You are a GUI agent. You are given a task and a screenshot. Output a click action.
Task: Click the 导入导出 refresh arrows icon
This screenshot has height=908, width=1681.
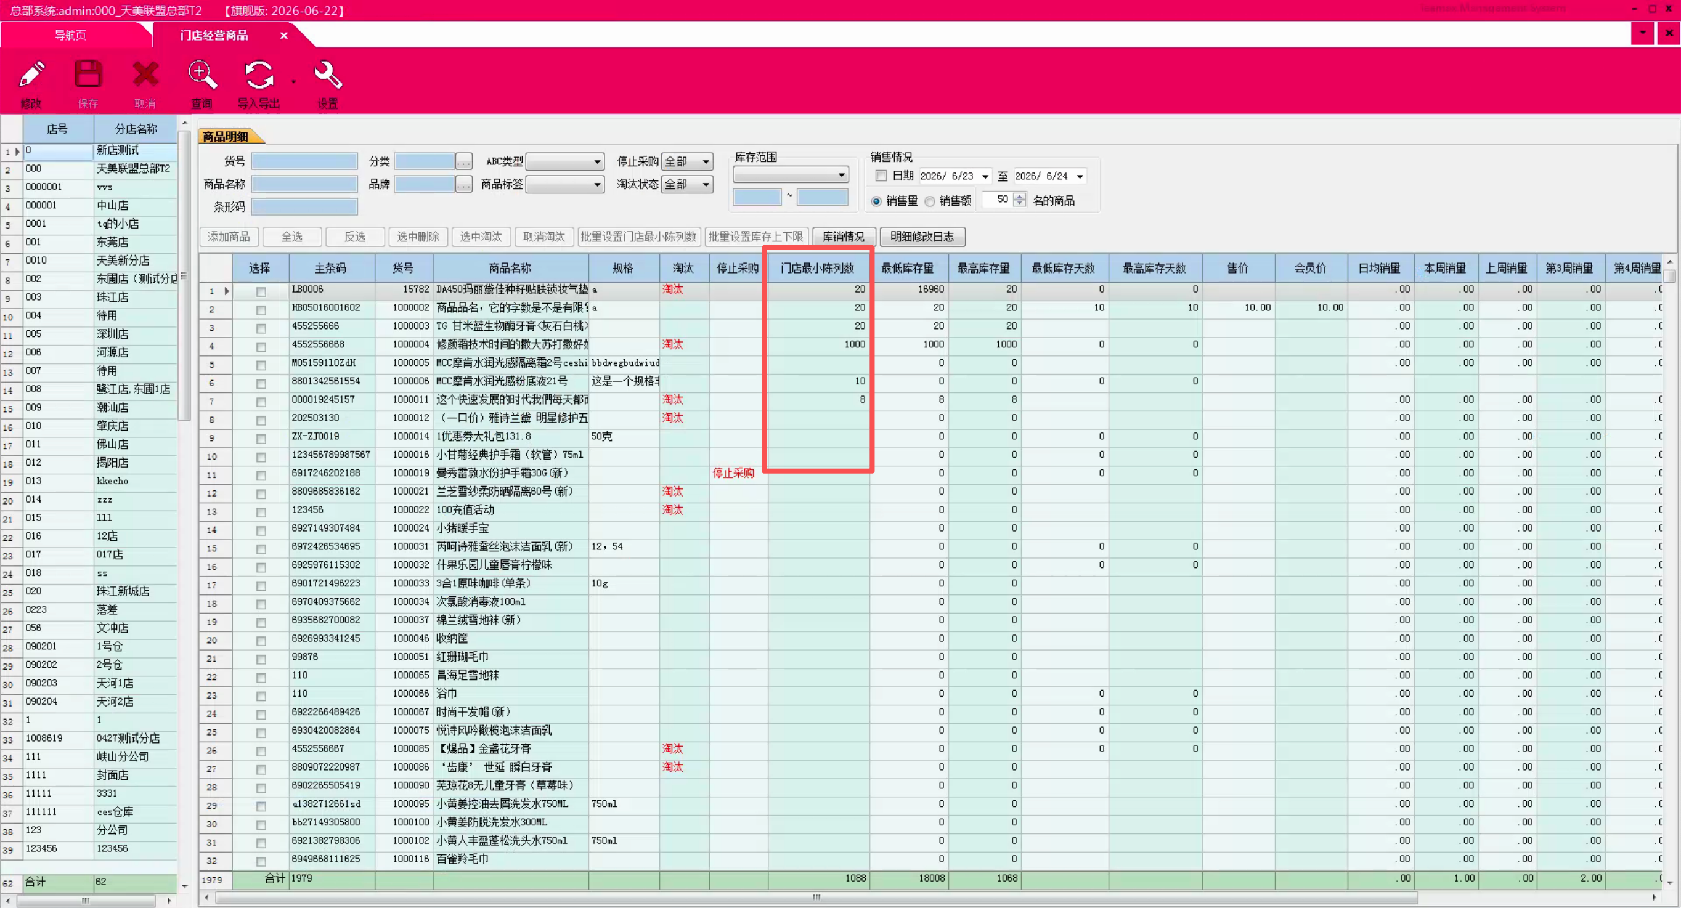click(258, 75)
